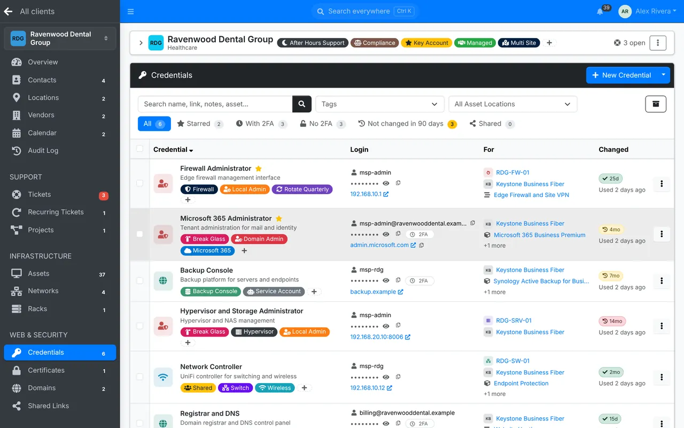
Task: Select the Microsoft 365 Administrator row checkbox
Action: point(139,234)
